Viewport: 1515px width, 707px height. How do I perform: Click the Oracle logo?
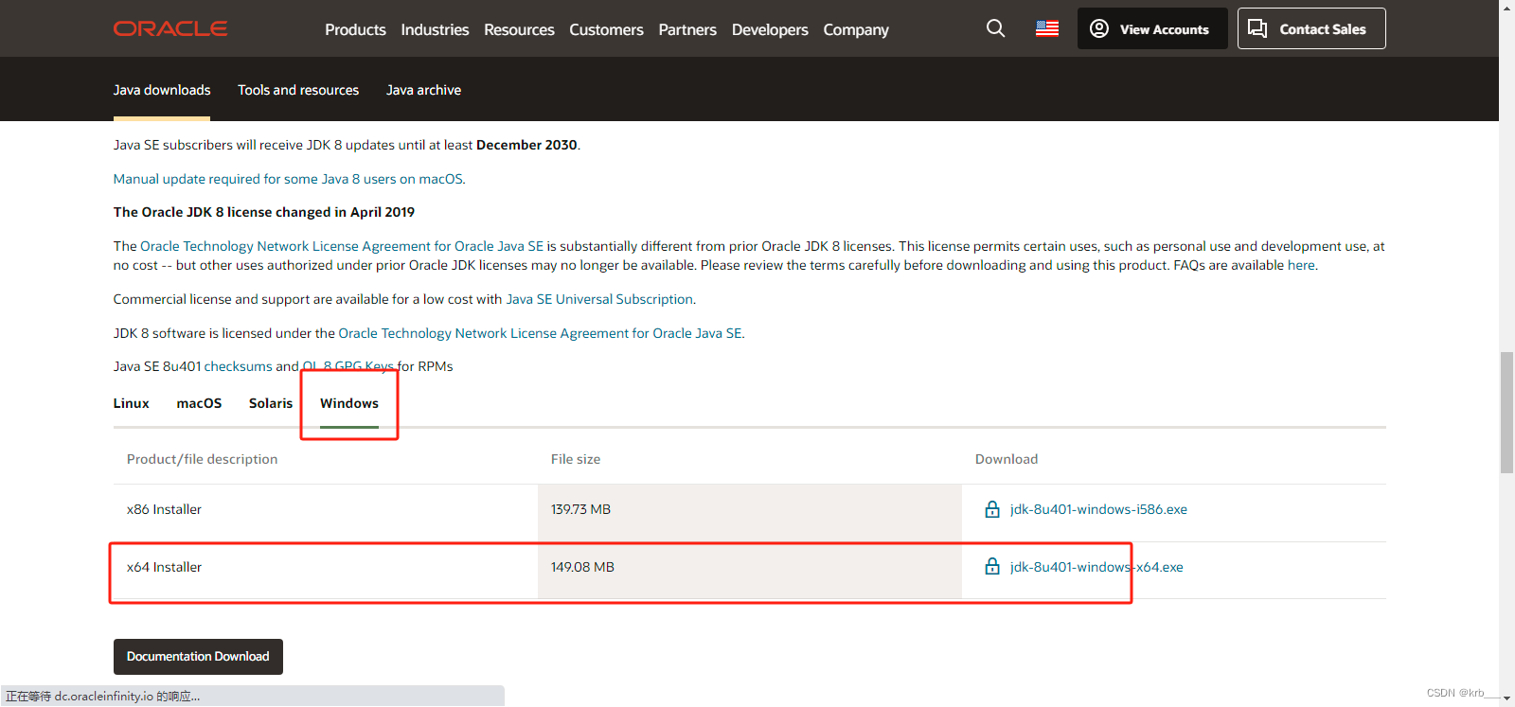[x=170, y=28]
